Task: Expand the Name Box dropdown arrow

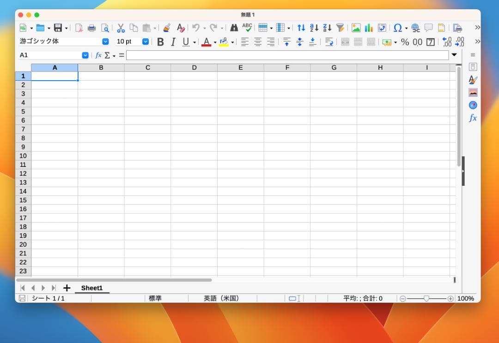Action: (x=85, y=55)
